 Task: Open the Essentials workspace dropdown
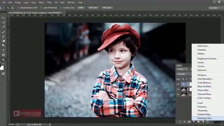(x=216, y=8)
